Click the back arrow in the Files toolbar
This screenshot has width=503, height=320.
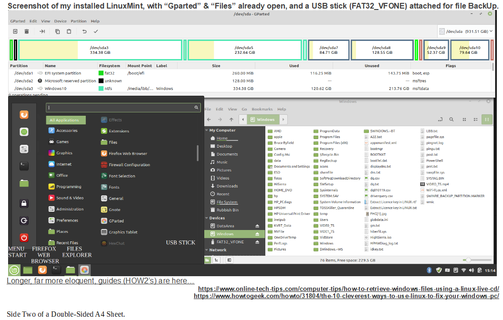click(209, 120)
